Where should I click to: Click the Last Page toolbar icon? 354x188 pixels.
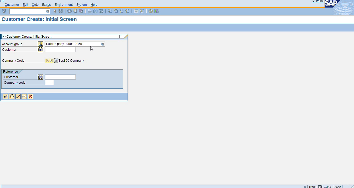[127, 11]
